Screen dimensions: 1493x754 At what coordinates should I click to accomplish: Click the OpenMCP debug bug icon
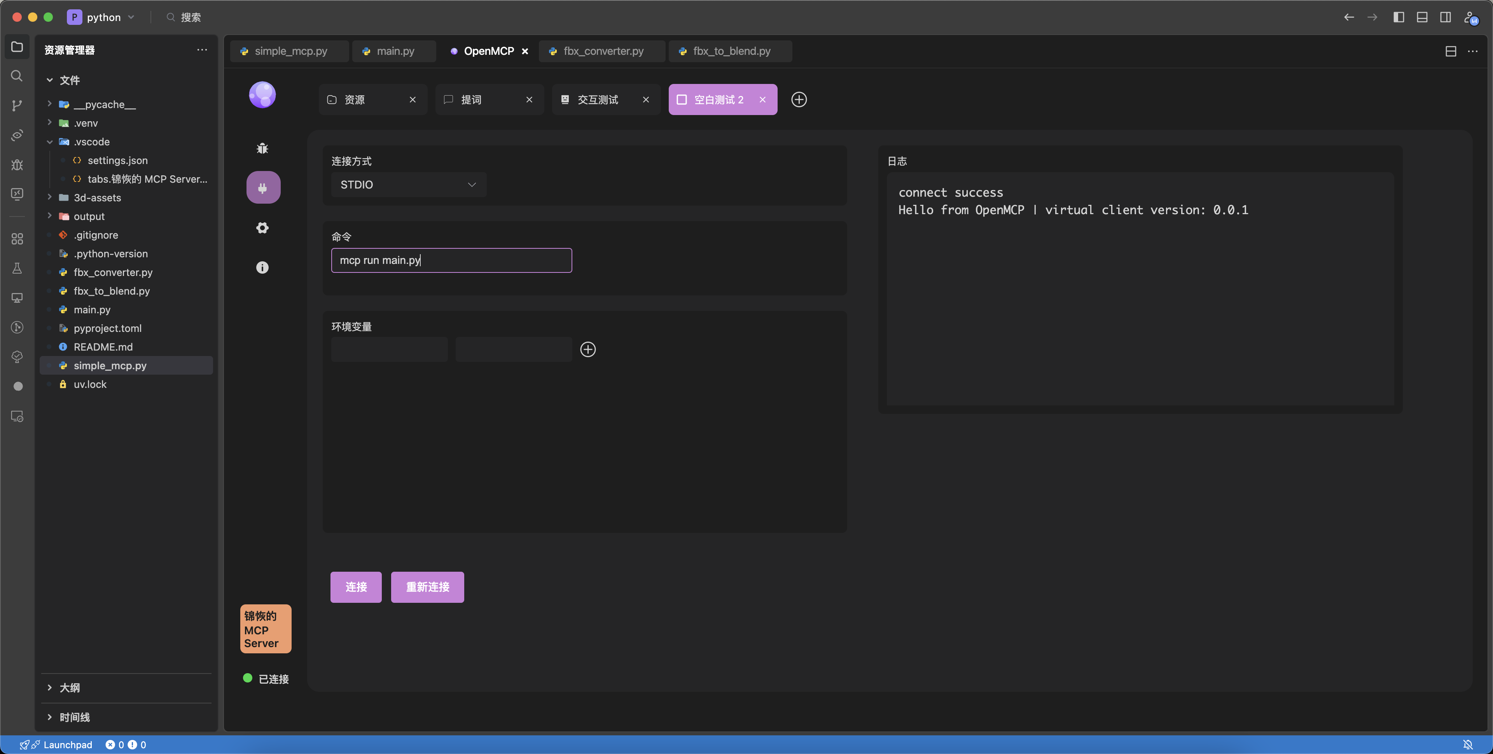pos(262,148)
